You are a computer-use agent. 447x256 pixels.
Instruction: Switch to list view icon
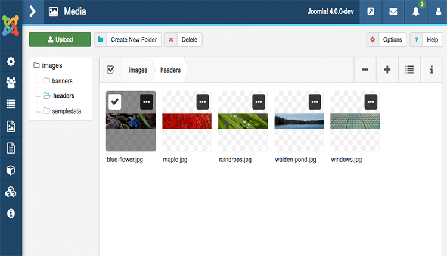(409, 70)
